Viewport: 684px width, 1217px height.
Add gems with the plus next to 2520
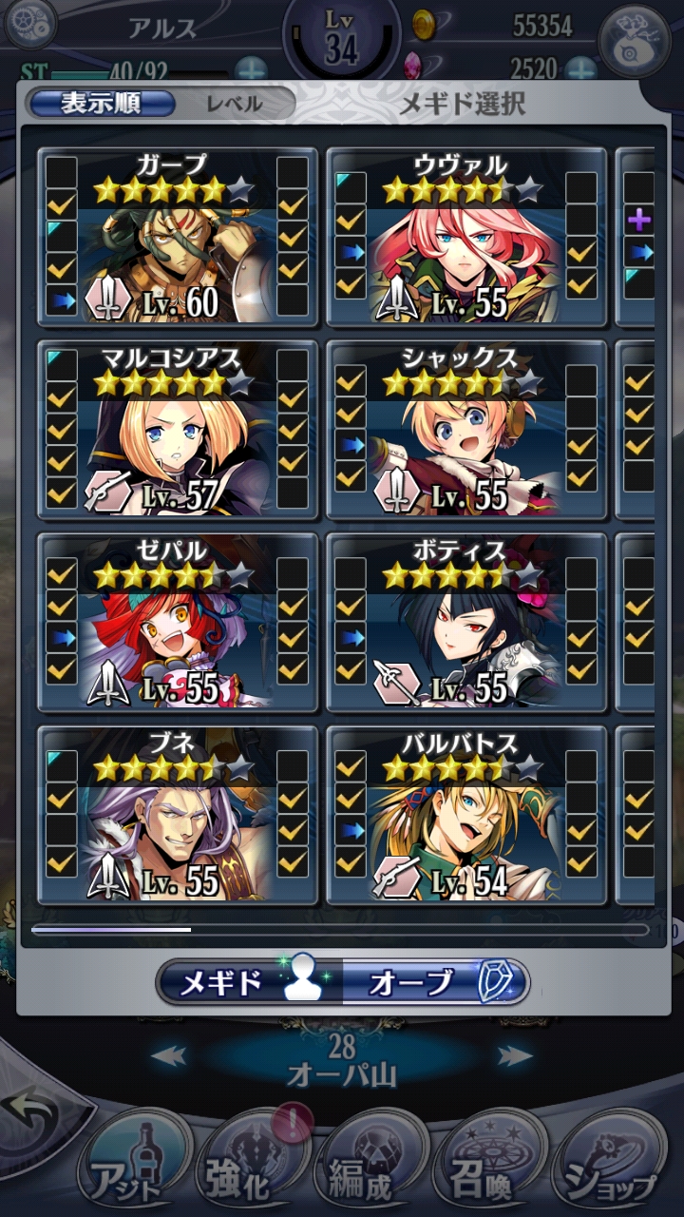(580, 68)
